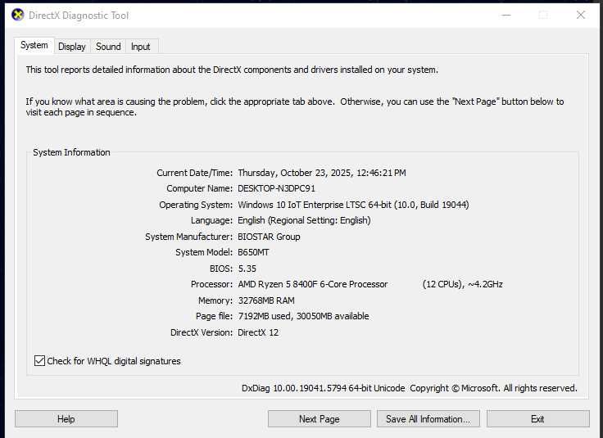
Task: Close the window with the X icon
Action: click(580, 15)
